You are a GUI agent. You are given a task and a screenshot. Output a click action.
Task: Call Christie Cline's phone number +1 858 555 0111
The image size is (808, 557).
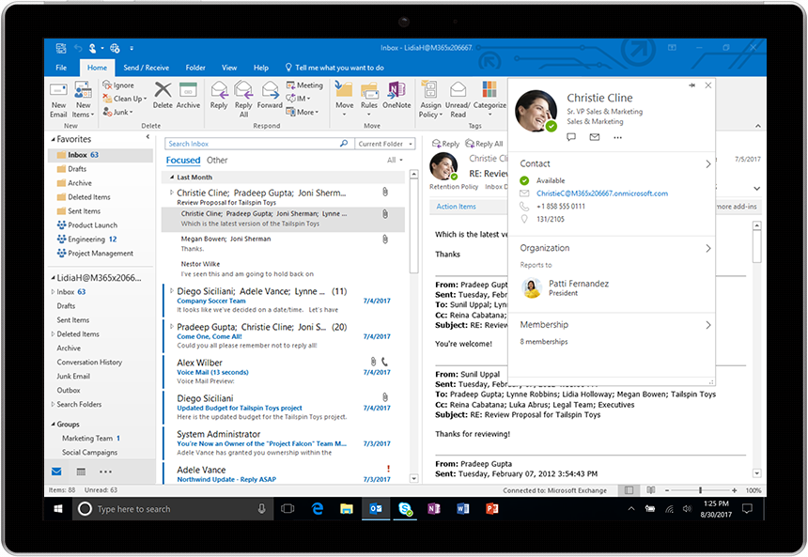tap(561, 207)
